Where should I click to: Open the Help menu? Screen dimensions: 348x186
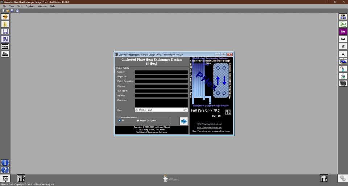coord(52,6)
